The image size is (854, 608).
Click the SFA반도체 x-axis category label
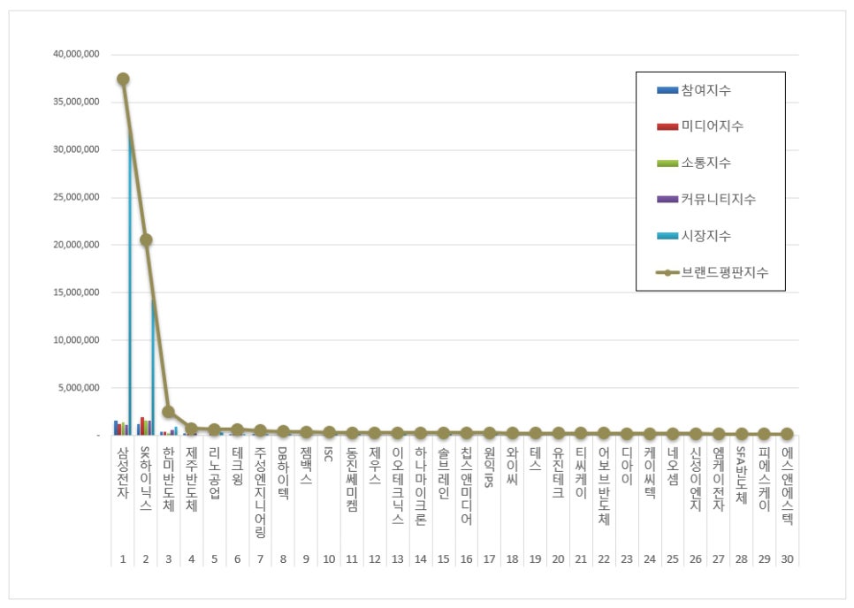tap(741, 475)
